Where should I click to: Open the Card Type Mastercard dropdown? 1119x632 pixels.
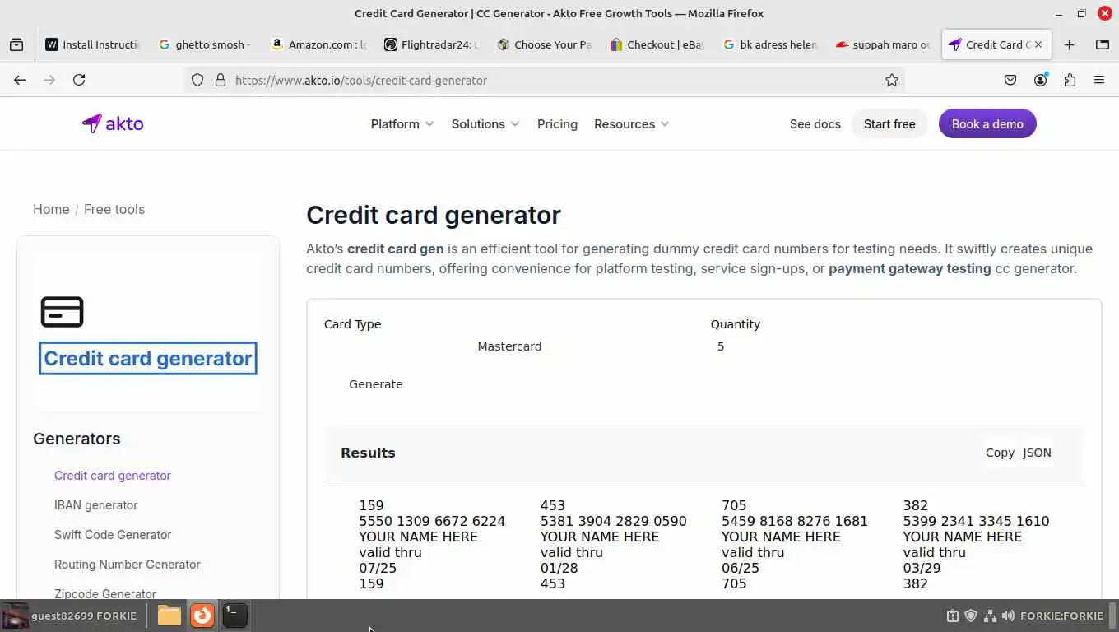pos(509,346)
